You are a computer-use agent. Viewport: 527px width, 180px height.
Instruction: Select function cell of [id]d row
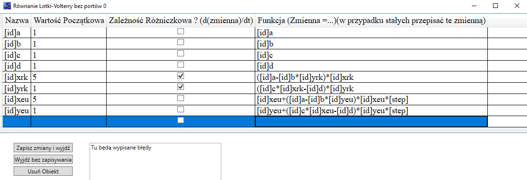pyautogui.click(x=371, y=66)
